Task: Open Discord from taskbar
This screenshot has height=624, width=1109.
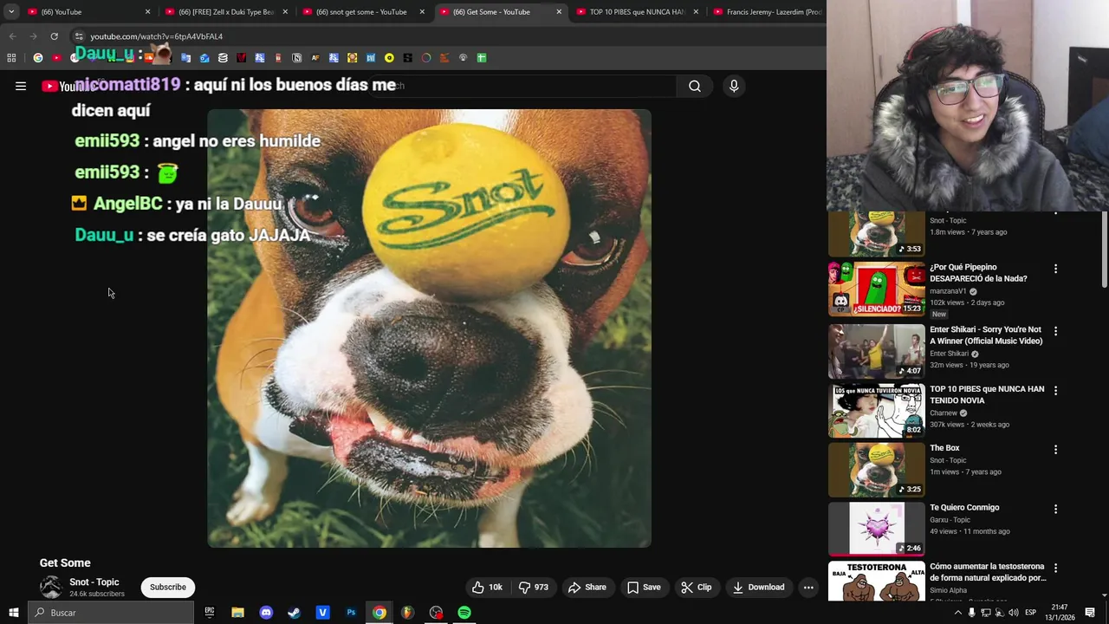Action: tap(266, 613)
